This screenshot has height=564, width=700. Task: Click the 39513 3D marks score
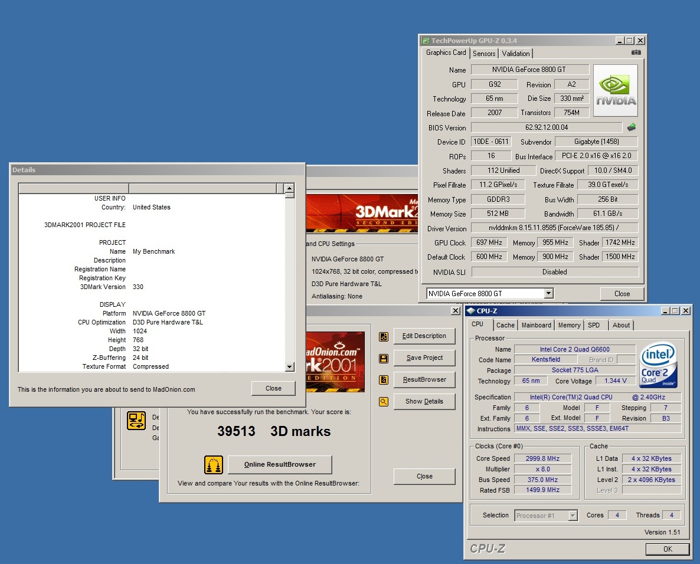[x=274, y=431]
